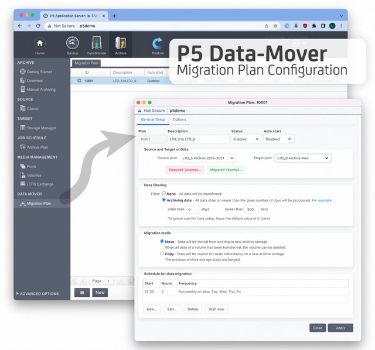375x350 pixels.
Task: Delete the selected schedule
Action: (x=193, y=309)
